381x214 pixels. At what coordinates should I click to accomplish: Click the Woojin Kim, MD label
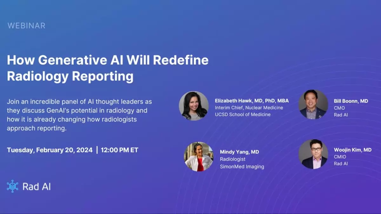point(352,150)
